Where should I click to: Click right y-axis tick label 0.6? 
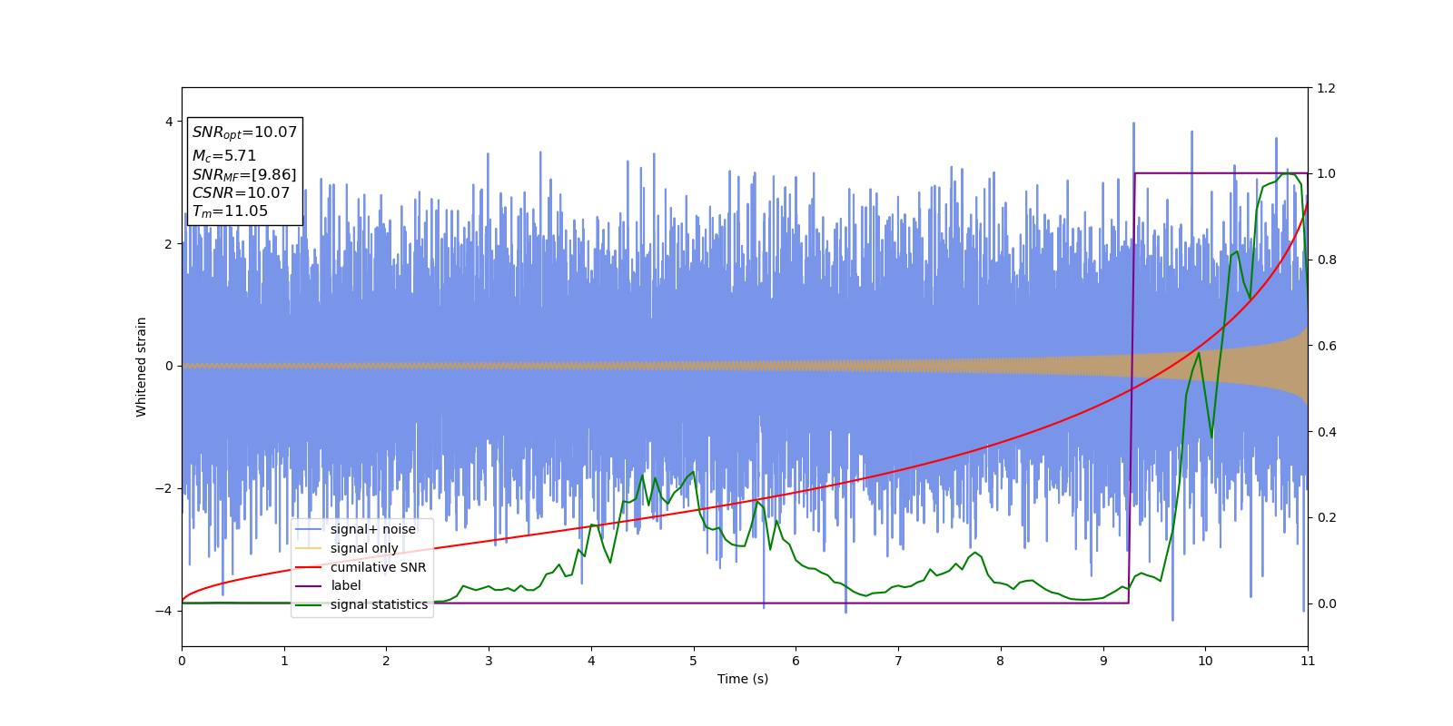pyautogui.click(x=1326, y=346)
